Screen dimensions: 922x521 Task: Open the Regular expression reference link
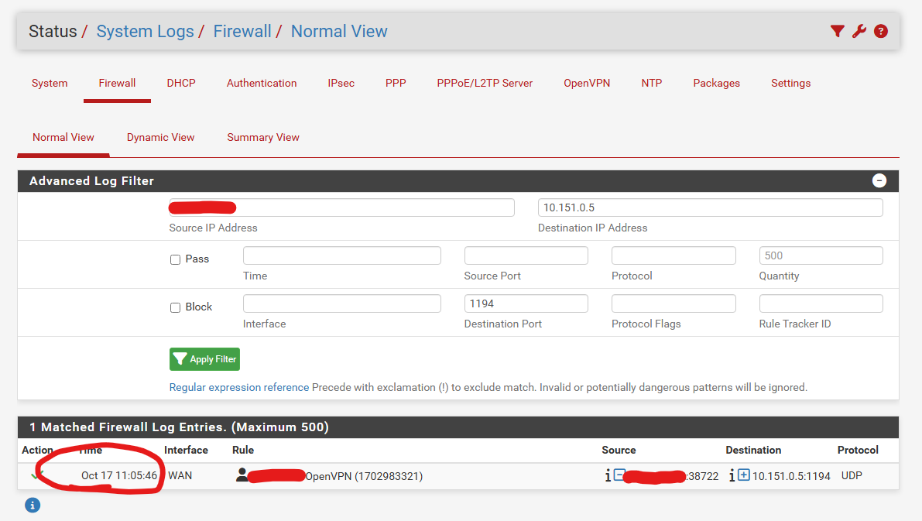coord(238,387)
